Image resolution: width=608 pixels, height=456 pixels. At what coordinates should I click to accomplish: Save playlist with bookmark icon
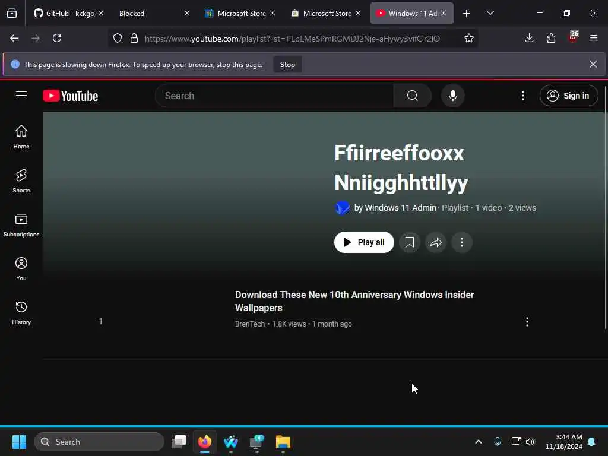tap(410, 242)
